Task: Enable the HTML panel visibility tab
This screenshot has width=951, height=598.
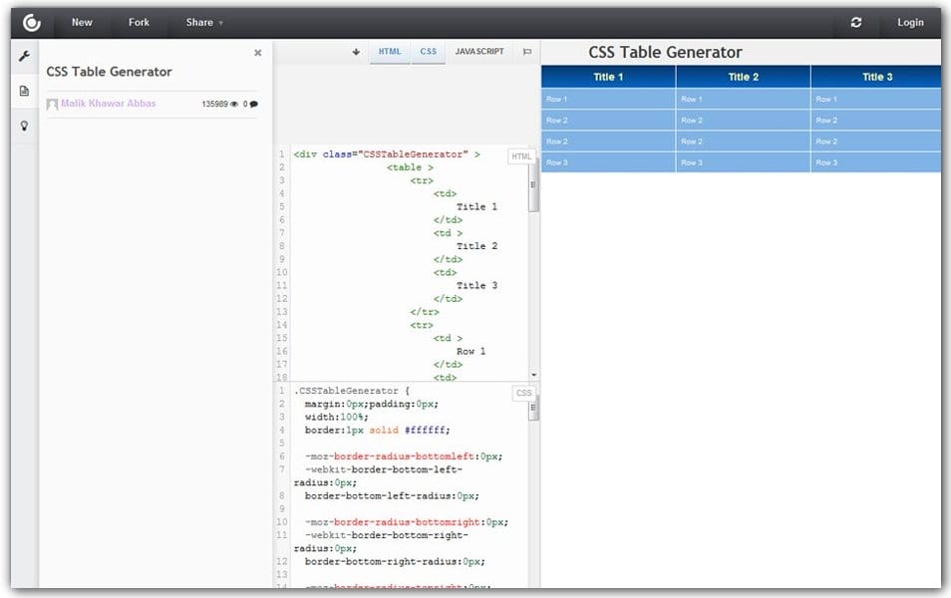Action: click(390, 51)
